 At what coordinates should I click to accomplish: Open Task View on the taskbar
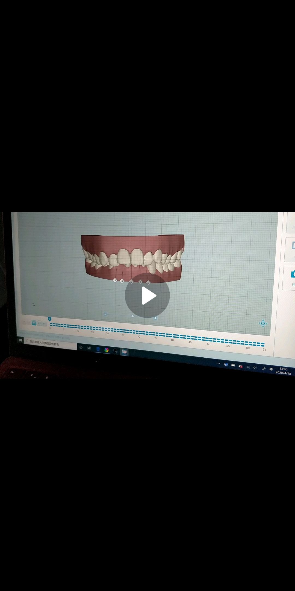pos(89,348)
